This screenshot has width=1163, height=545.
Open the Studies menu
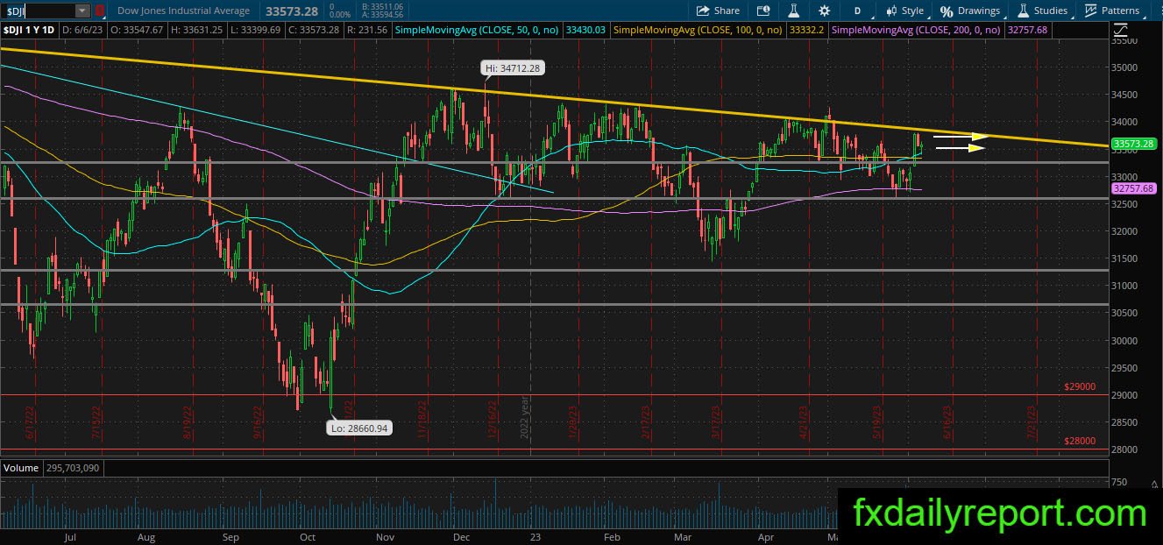[1043, 11]
